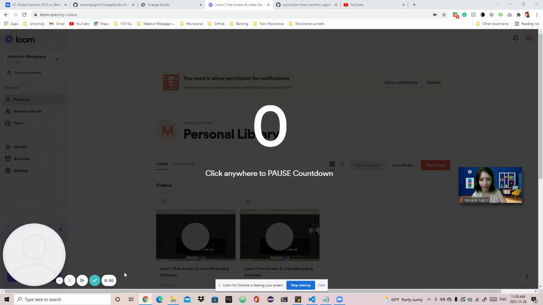Viewport: 543px width, 305px height.
Task: Switch to the Videos tab
Action: click(x=162, y=164)
